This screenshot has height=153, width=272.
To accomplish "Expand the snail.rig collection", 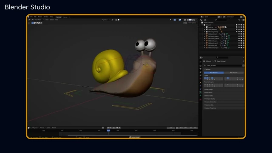I will coord(204,27).
